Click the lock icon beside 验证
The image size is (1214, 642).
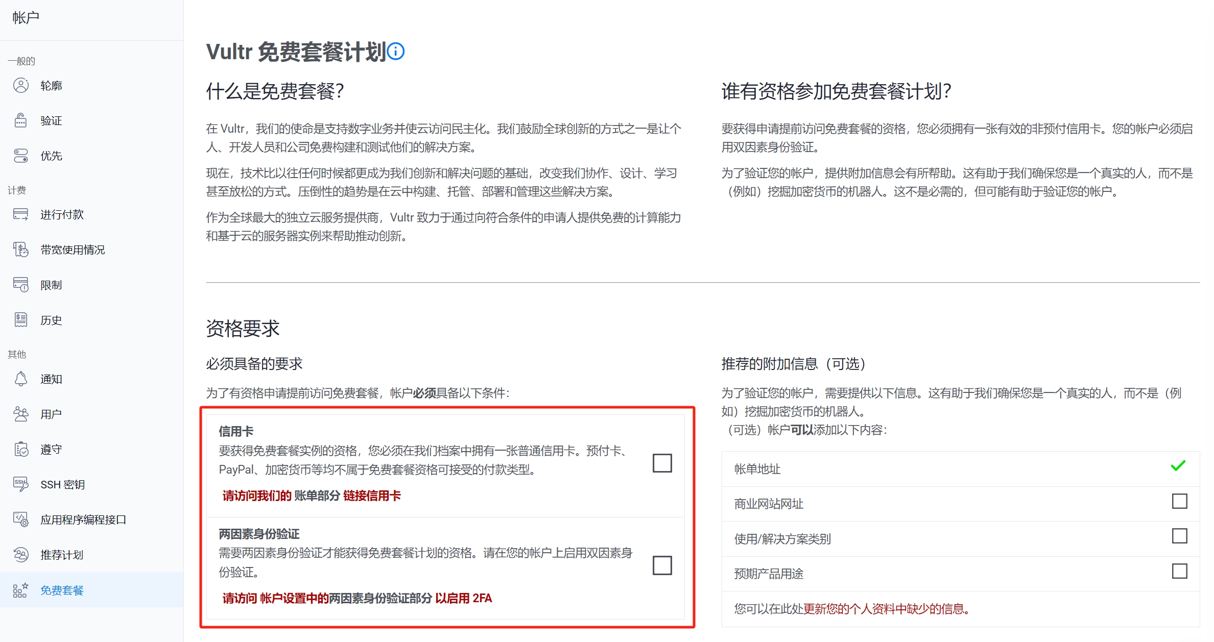pyautogui.click(x=21, y=120)
